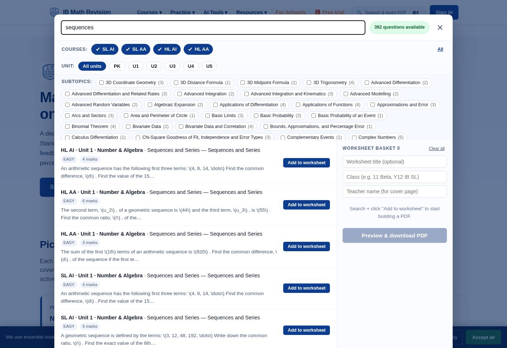The width and height of the screenshot is (507, 348).
Task: Expand the Resources menu
Action: 251,12
